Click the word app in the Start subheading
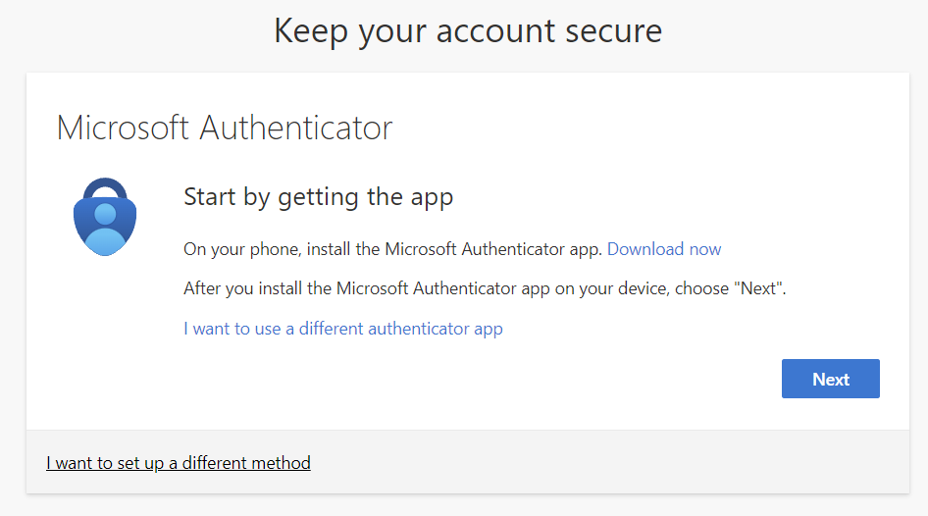Screen dimensions: 928x516 (432, 197)
